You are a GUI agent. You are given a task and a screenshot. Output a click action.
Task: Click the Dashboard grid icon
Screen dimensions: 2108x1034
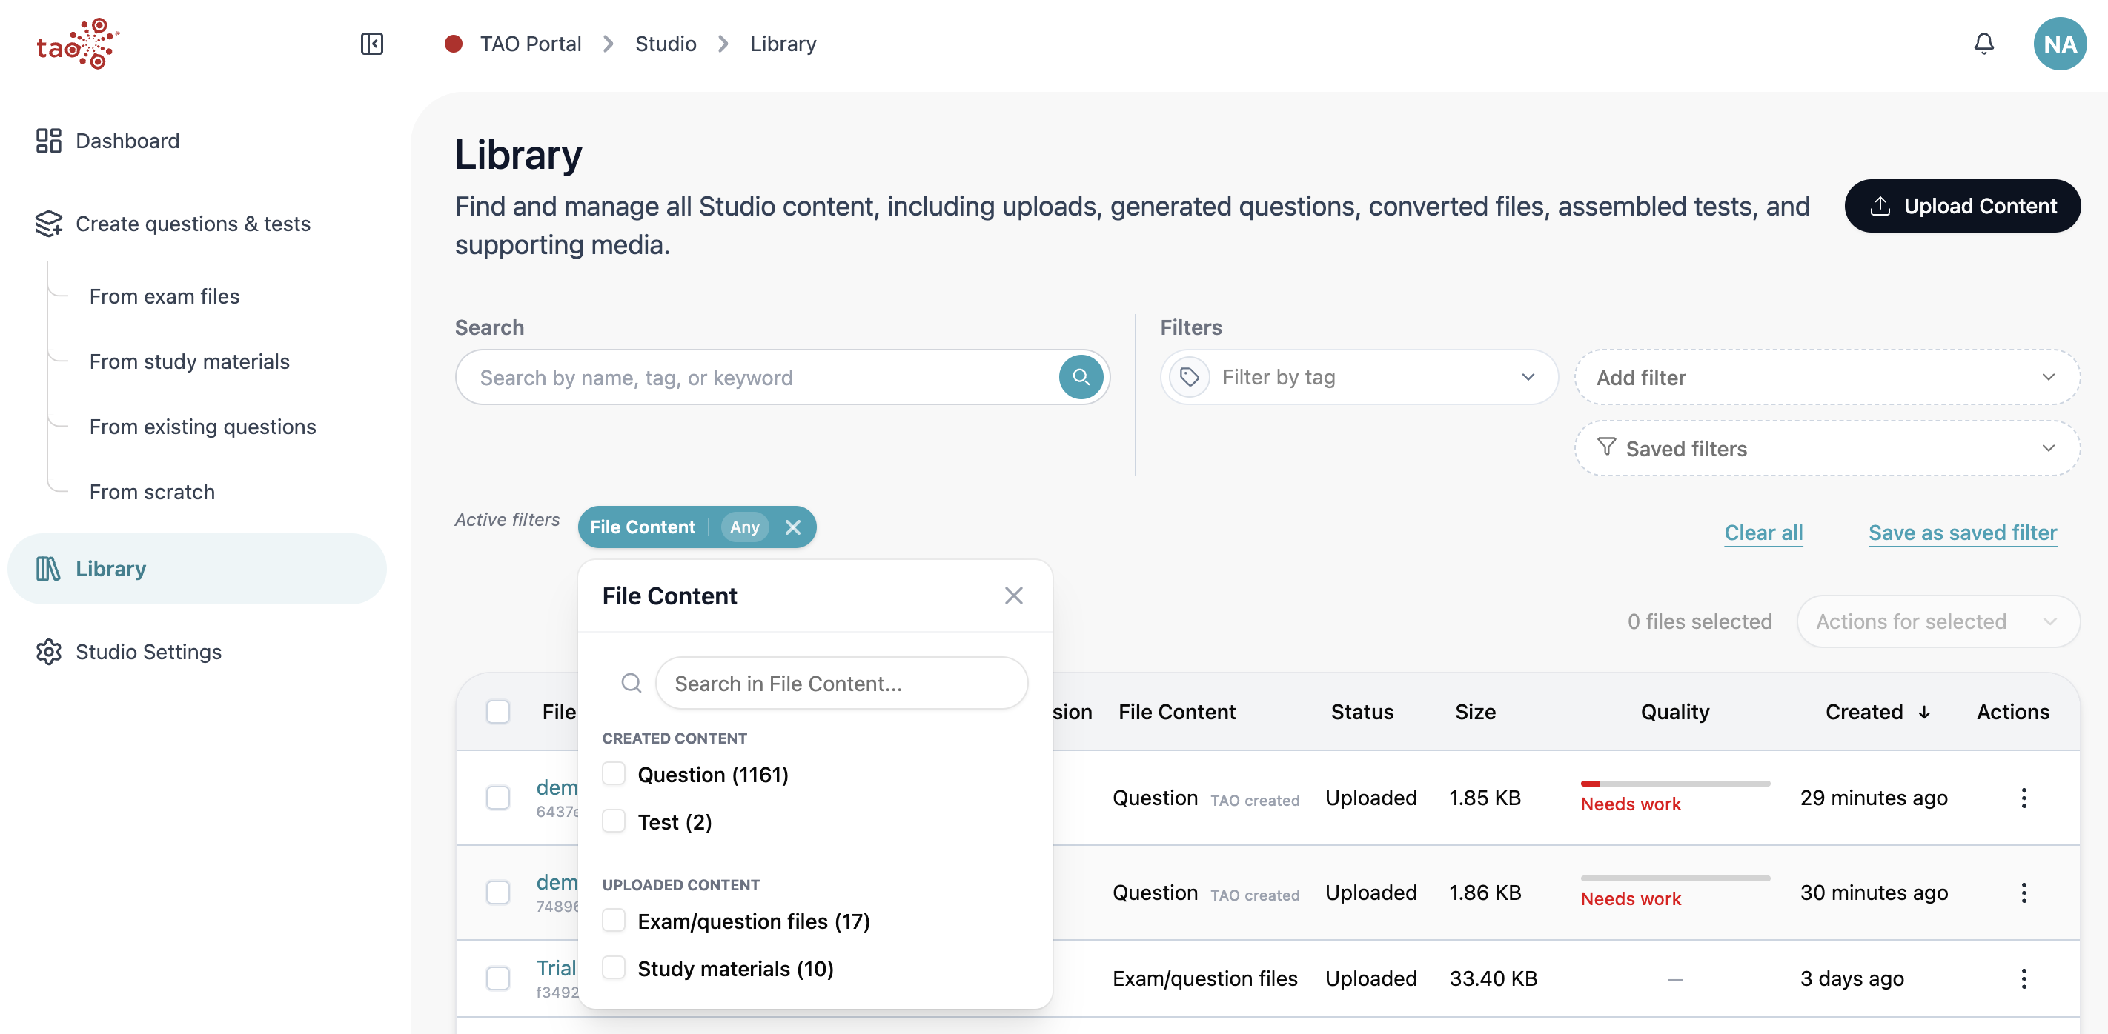(x=48, y=141)
